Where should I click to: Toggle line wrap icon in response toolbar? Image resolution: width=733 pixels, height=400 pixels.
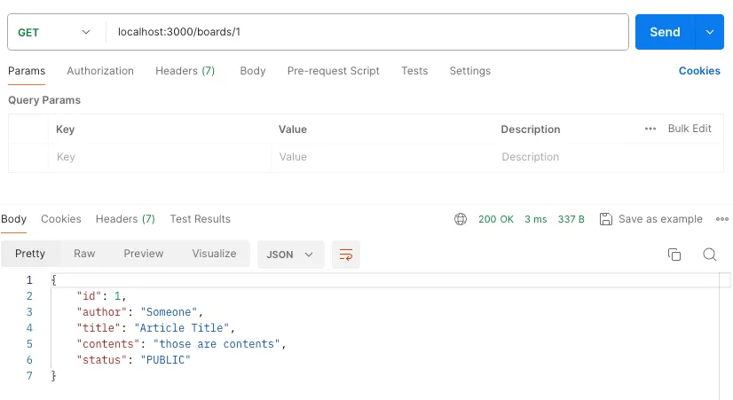coord(346,255)
